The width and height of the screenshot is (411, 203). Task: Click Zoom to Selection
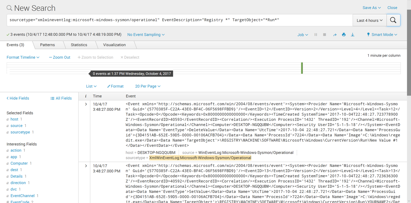pyautogui.click(x=95, y=57)
